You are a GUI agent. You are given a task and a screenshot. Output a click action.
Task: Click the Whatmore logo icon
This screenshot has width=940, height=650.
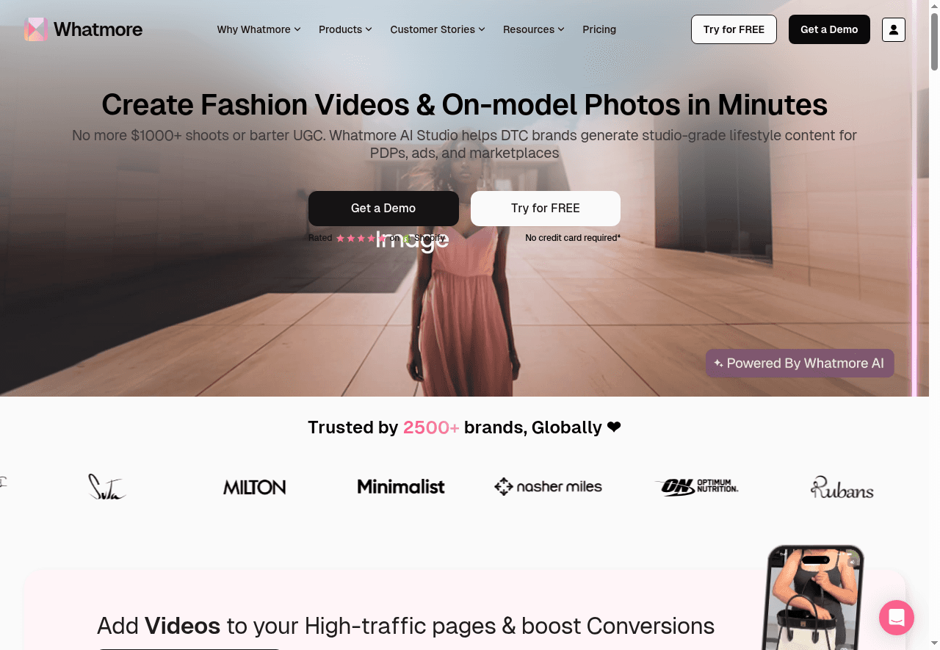click(x=36, y=29)
